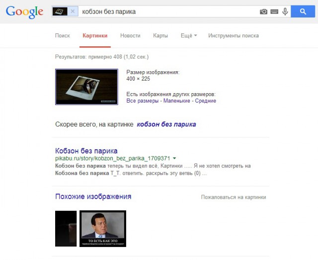
Task: Focus the search query input field
Action: point(169,11)
